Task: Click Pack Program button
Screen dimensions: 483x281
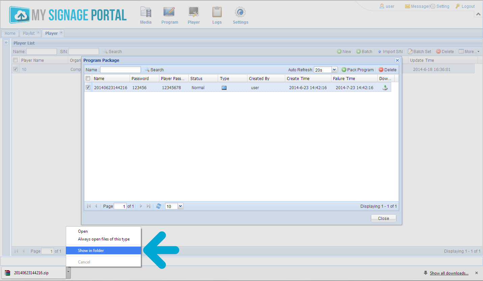Action: [x=357, y=70]
